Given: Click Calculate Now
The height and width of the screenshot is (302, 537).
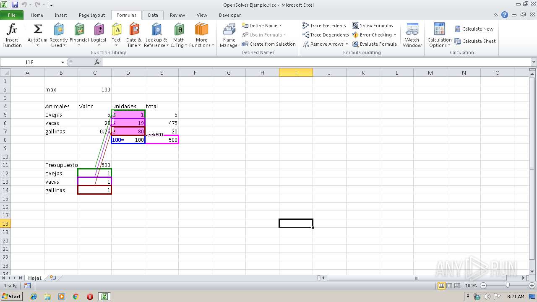Looking at the screenshot, I should tap(474, 29).
